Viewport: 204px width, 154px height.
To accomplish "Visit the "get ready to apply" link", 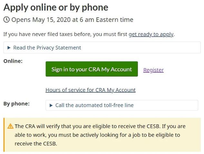I will click(151, 34).
